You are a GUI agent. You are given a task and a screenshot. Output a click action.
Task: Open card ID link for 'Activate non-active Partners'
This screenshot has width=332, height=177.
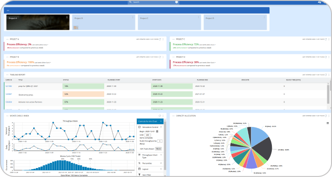point(9,102)
